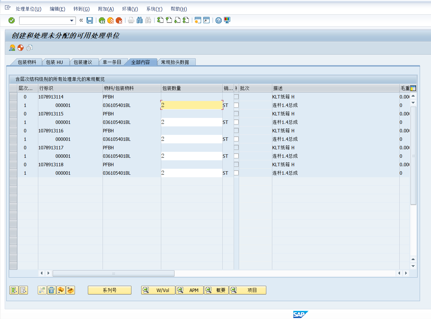Toggle checkbox in the second 000001 row
Screen dimensions: 431x319
click(x=236, y=122)
